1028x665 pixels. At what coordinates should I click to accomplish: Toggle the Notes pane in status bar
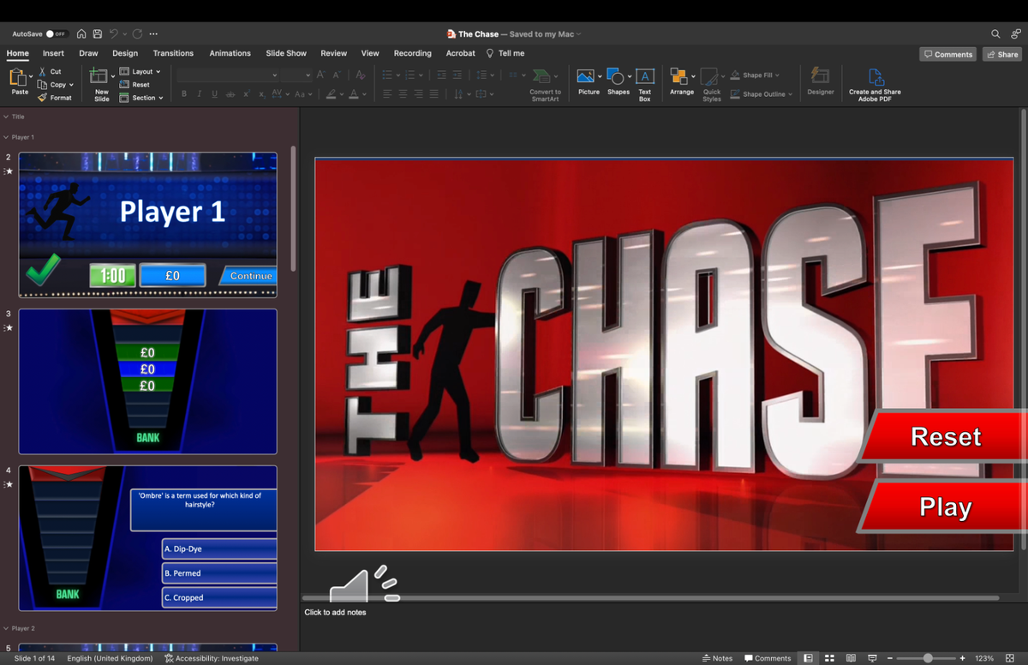[x=717, y=658]
